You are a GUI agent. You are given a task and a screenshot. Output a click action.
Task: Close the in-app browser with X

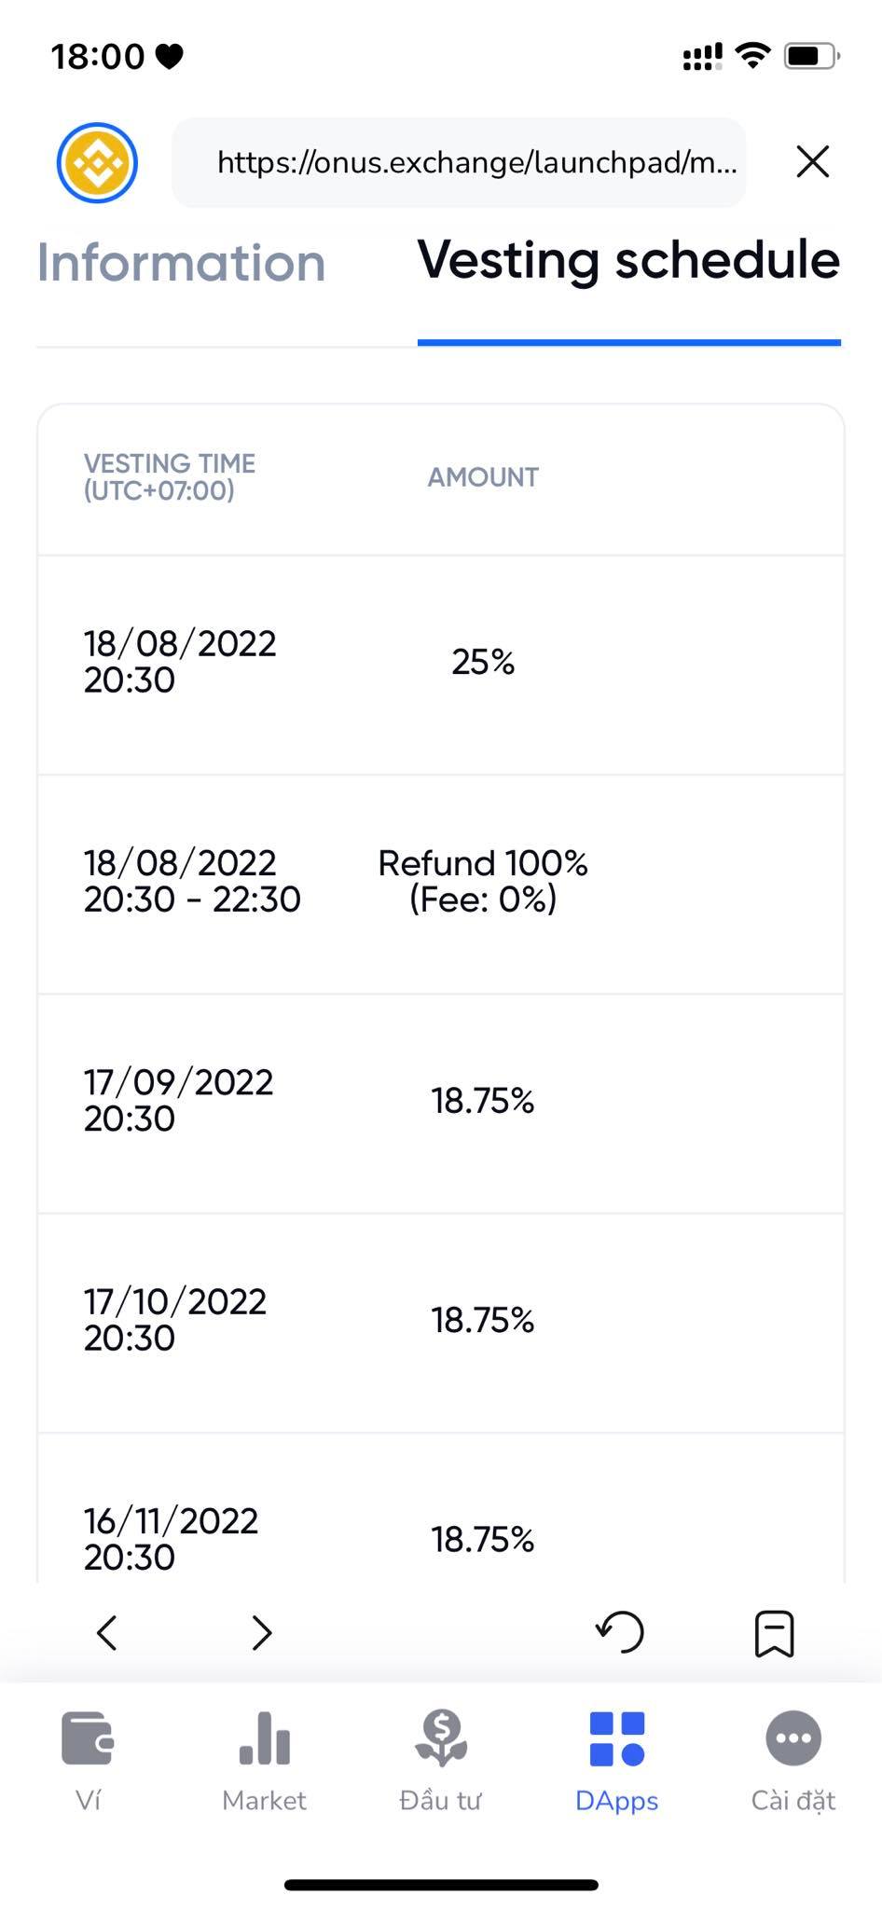[812, 162]
